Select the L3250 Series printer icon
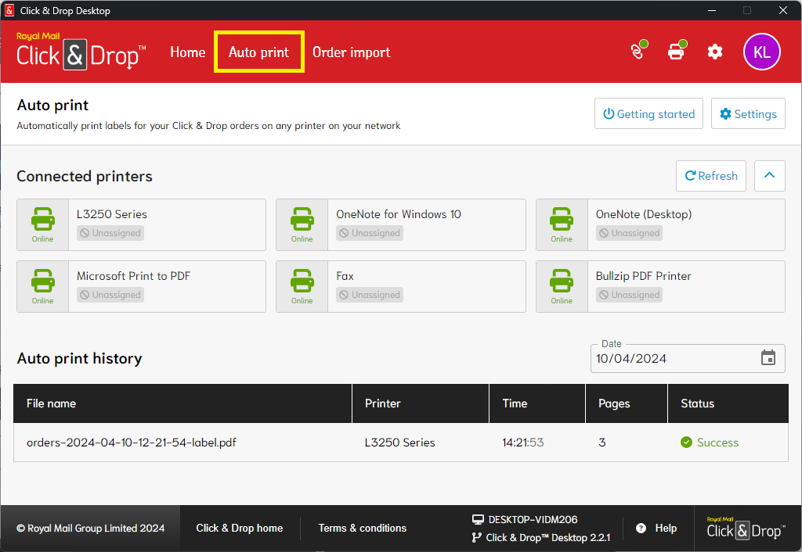 click(x=42, y=219)
